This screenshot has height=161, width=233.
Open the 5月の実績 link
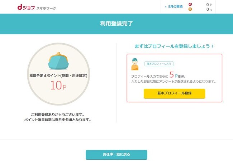[175, 7]
